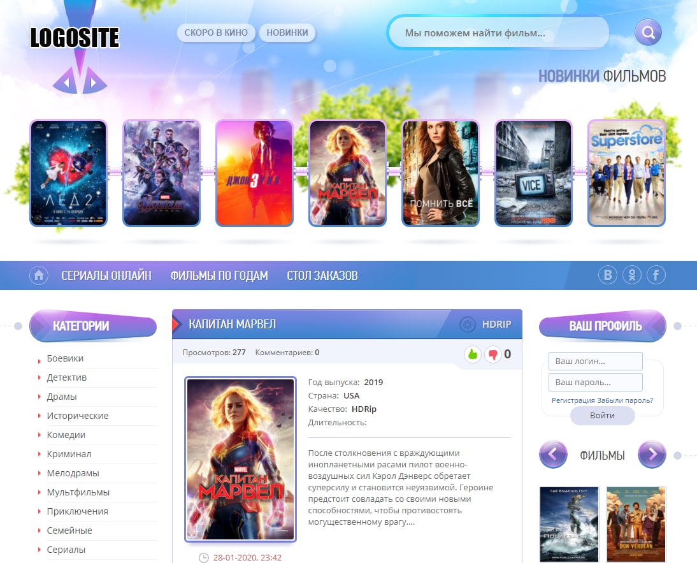
Task: Go to СТОЛ ЗАКАЗОВ menu item
Action: [322, 275]
